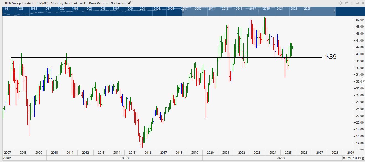Click the overlapping windows detach icon

point(358,3)
